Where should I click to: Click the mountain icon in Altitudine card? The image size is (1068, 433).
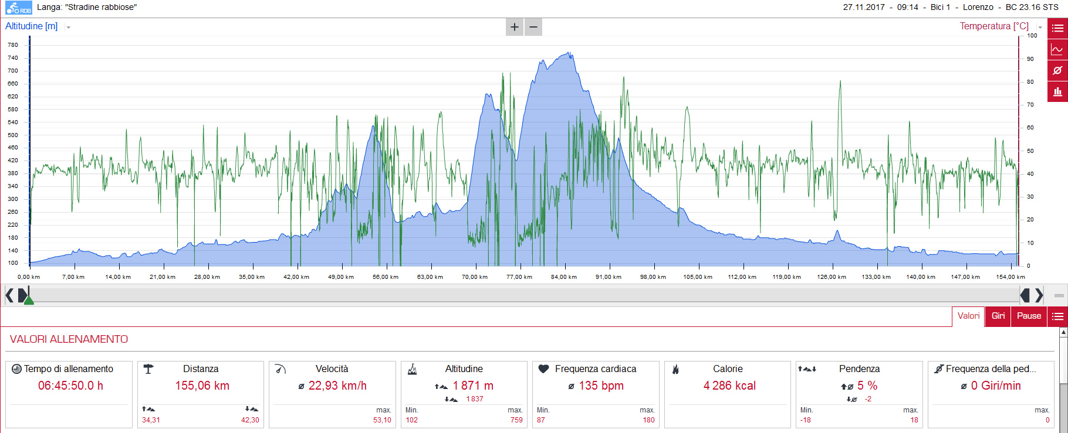click(x=413, y=369)
